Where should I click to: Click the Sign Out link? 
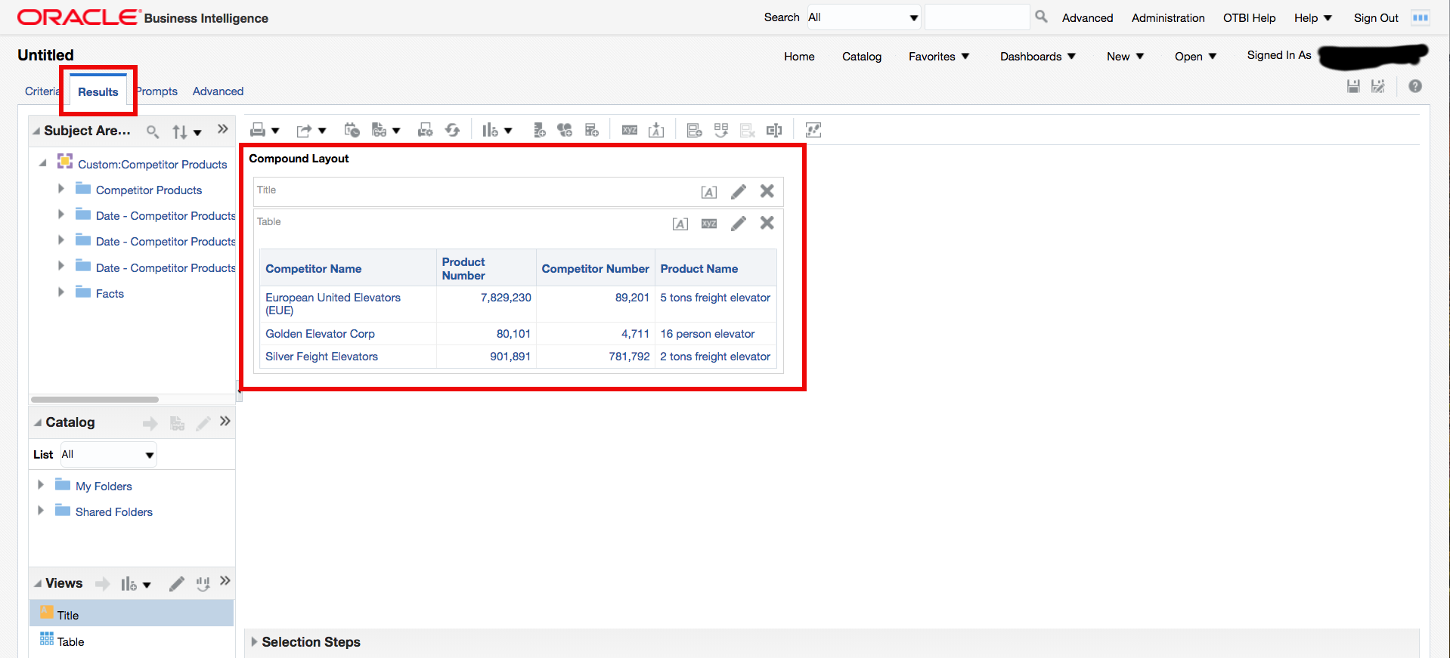(1375, 18)
